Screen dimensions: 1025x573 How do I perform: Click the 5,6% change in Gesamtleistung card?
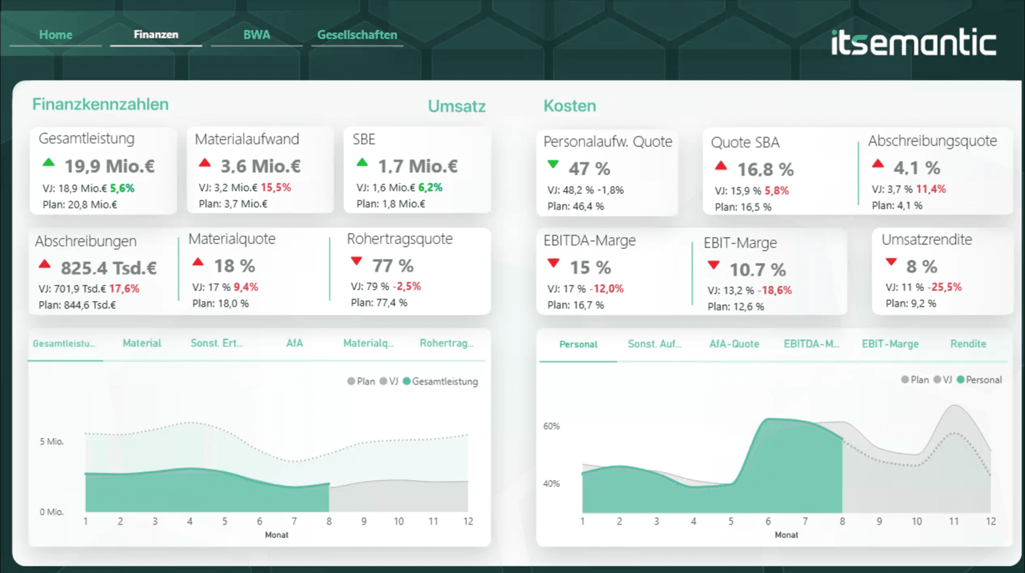click(x=122, y=188)
